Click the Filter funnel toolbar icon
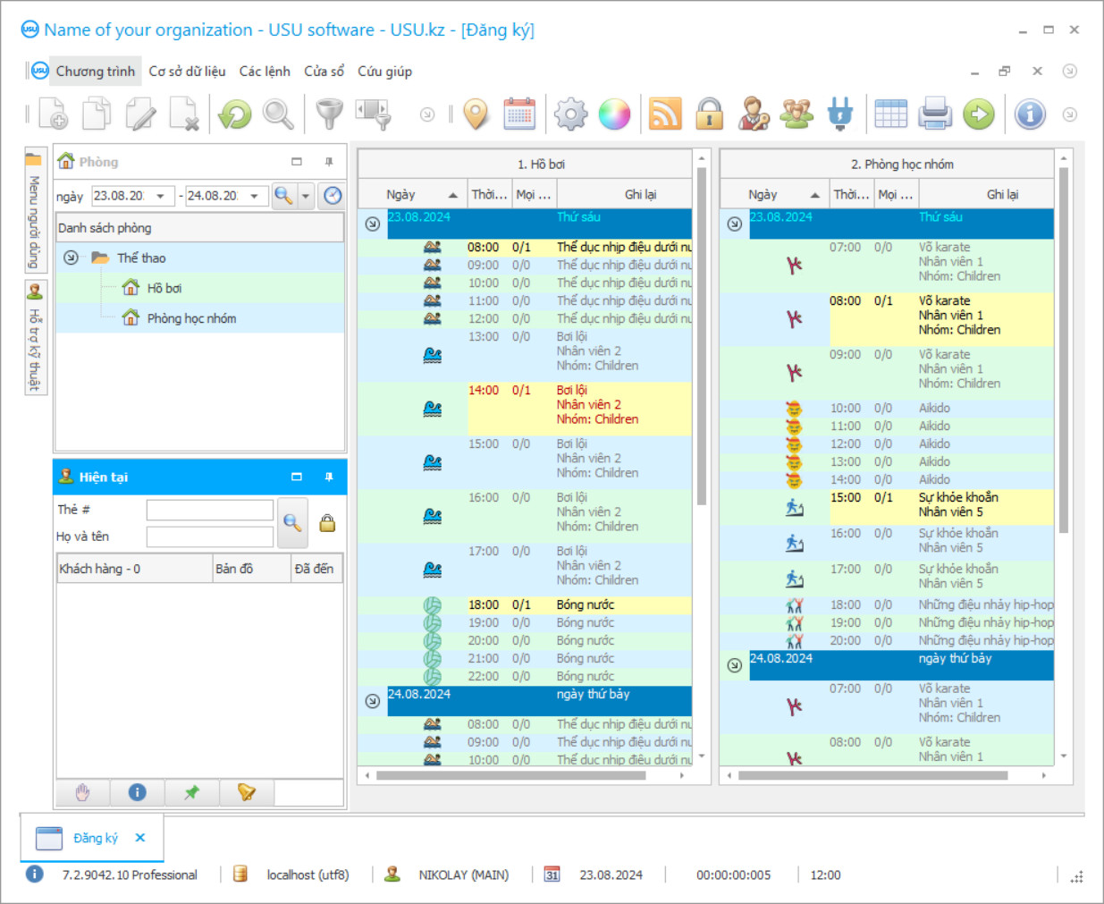The width and height of the screenshot is (1104, 904). click(330, 114)
